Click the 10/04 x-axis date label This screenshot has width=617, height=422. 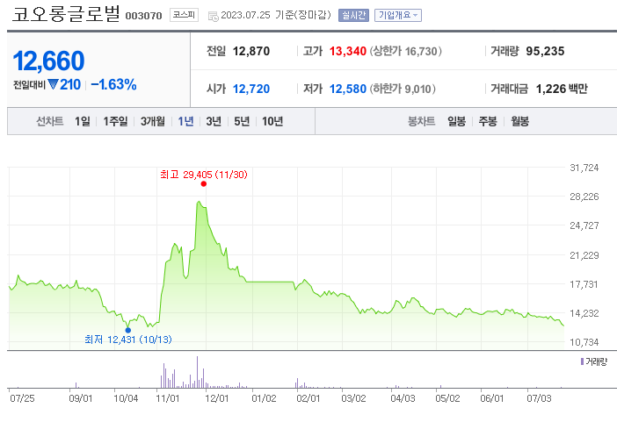pyautogui.click(x=126, y=398)
